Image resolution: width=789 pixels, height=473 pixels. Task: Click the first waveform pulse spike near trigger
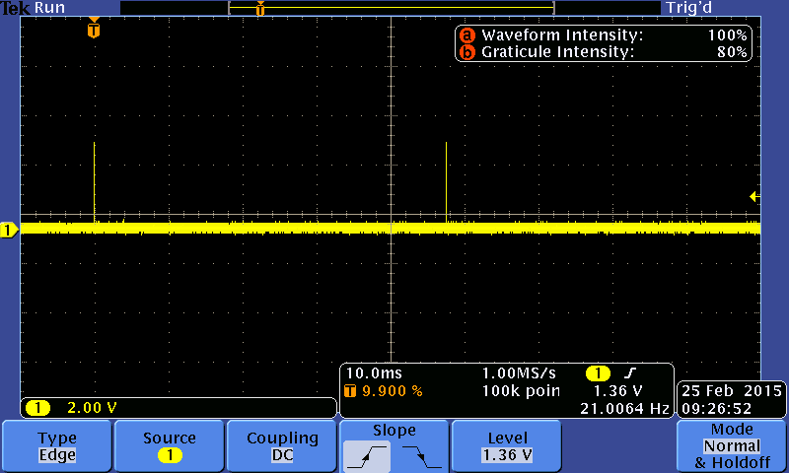pos(94,182)
